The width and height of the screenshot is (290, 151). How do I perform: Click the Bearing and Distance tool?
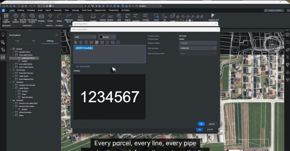[x=214, y=18]
